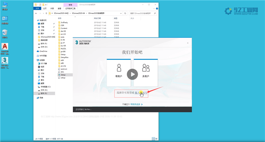Click the 输入序列号 link
The height and width of the screenshot is (142, 265).
click(x=141, y=93)
